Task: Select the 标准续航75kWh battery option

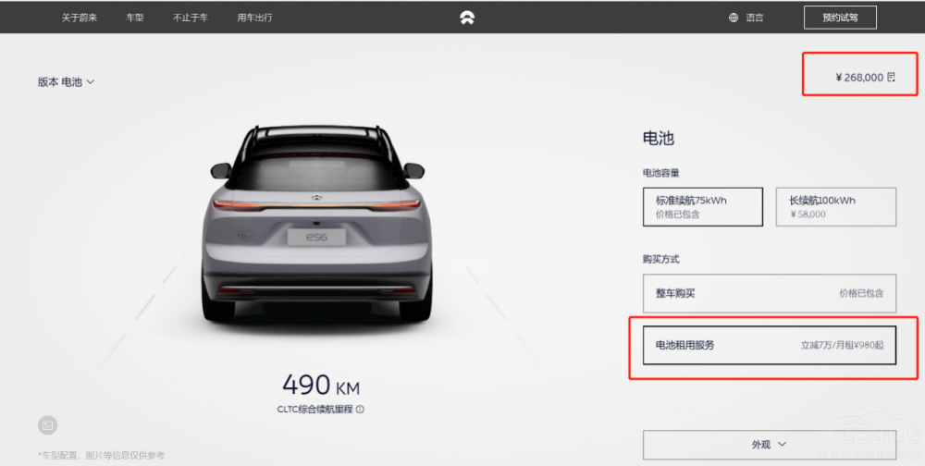Action: 703,207
